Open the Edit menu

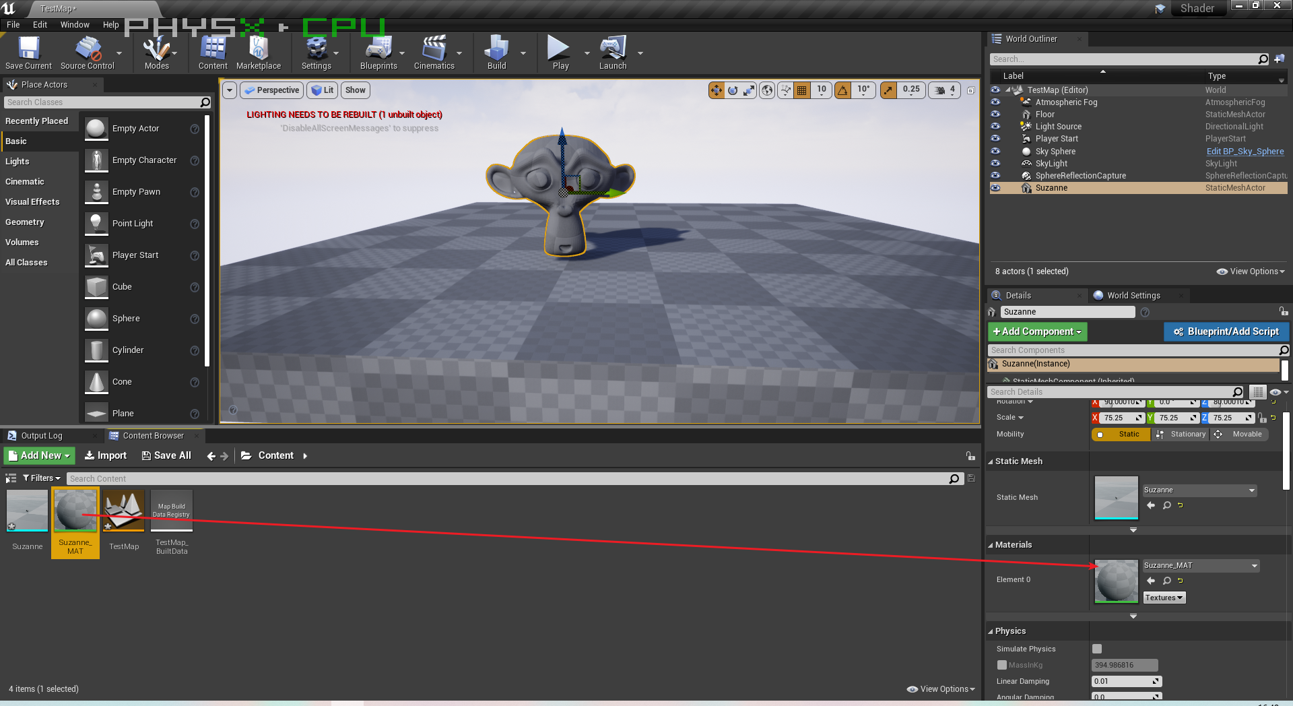coord(40,25)
